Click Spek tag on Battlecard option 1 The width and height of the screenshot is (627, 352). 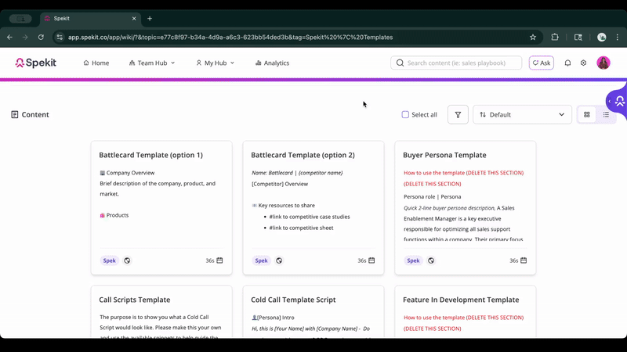pos(109,260)
